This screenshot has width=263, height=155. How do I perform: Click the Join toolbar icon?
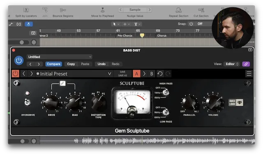[x=45, y=10]
